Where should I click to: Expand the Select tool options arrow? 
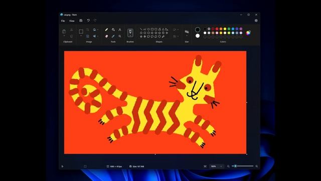pyautogui.click(x=81, y=36)
